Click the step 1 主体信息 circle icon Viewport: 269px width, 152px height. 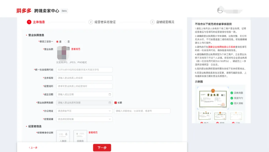point(29,22)
